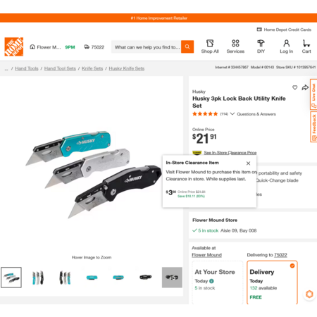
Task: Expand the ratings chevron next to (114)
Action: pos(232,114)
